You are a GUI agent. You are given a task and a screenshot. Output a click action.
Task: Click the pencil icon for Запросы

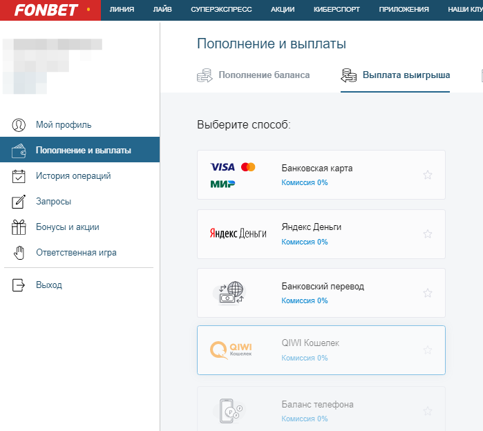[19, 202]
